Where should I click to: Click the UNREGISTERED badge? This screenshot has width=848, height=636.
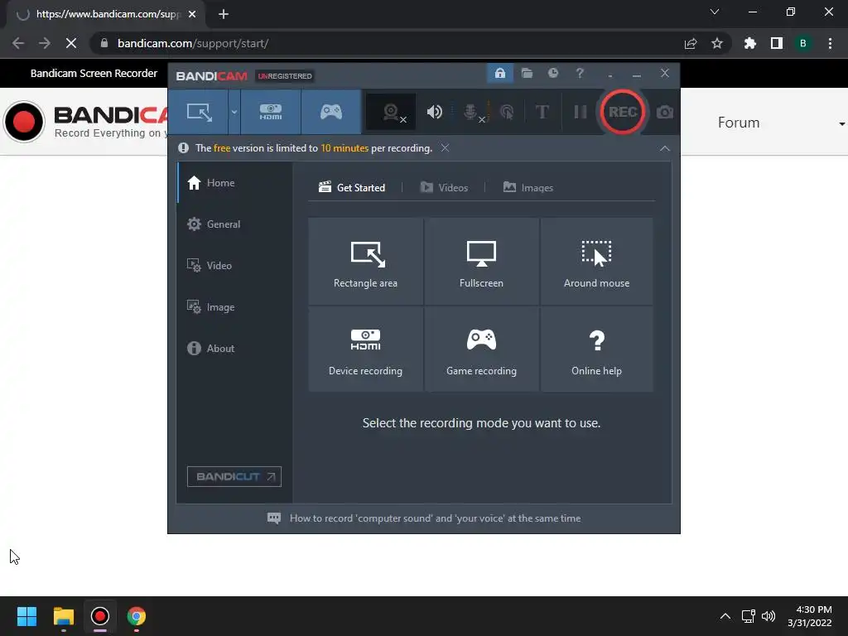(x=285, y=75)
